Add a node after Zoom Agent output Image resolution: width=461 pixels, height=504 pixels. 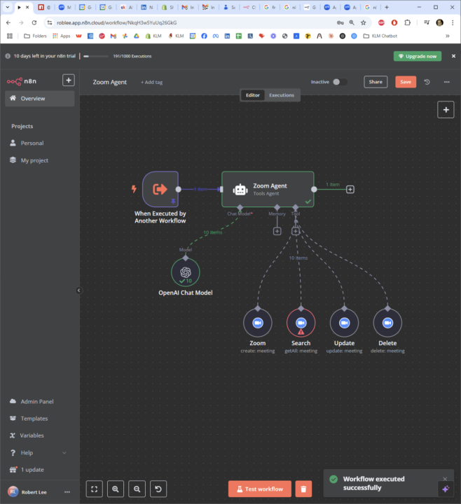pyautogui.click(x=350, y=189)
